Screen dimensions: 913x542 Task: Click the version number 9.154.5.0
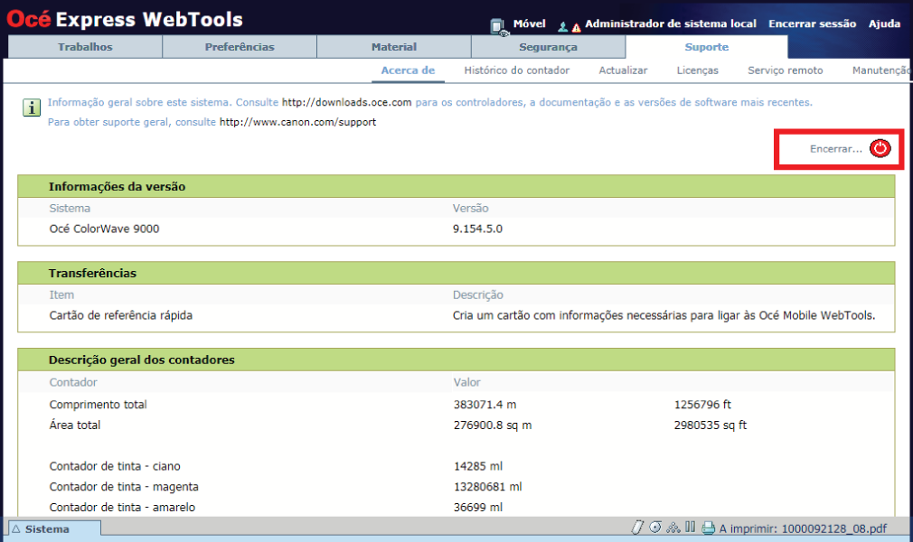[x=477, y=229]
